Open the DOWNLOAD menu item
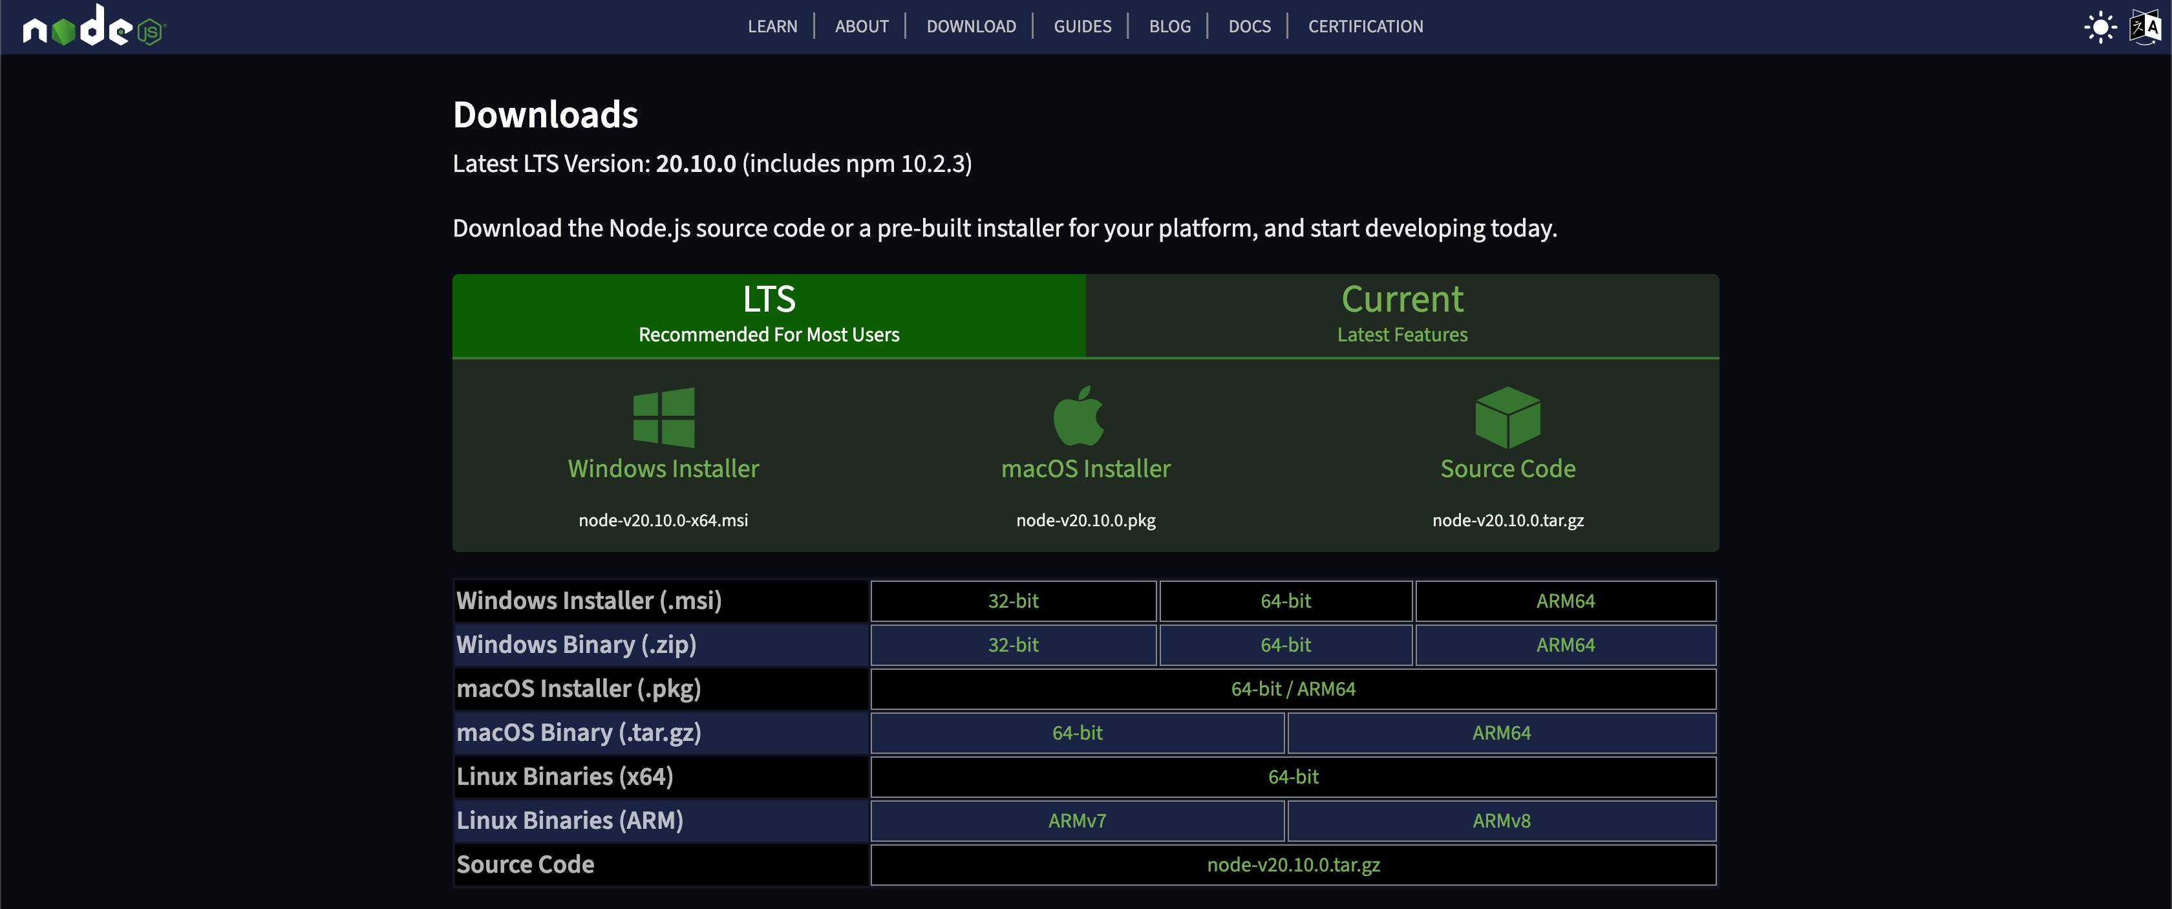Image resolution: width=2172 pixels, height=909 pixels. [x=972, y=26]
